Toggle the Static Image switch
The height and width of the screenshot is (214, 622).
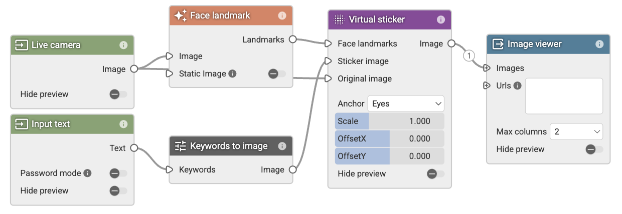[277, 73]
